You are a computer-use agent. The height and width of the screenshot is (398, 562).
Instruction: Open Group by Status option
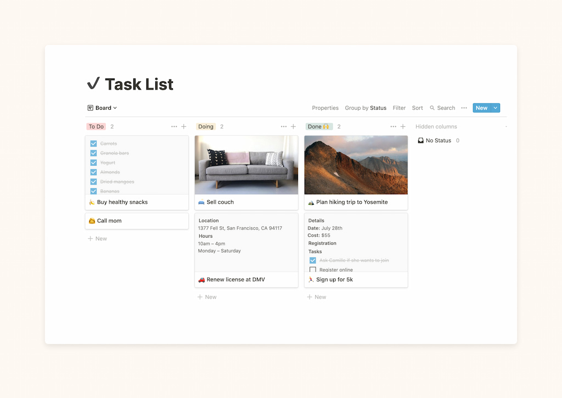[366, 108]
